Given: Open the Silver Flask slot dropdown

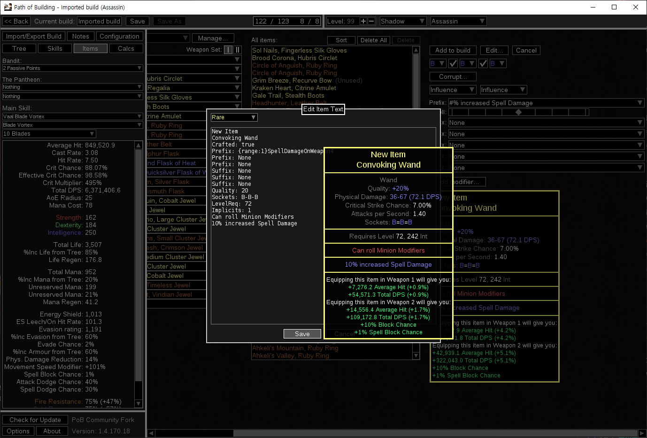Looking at the screenshot, I should (177, 182).
